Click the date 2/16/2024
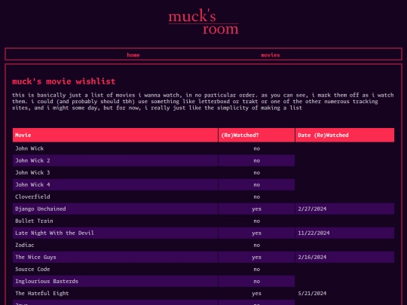 tap(312, 257)
